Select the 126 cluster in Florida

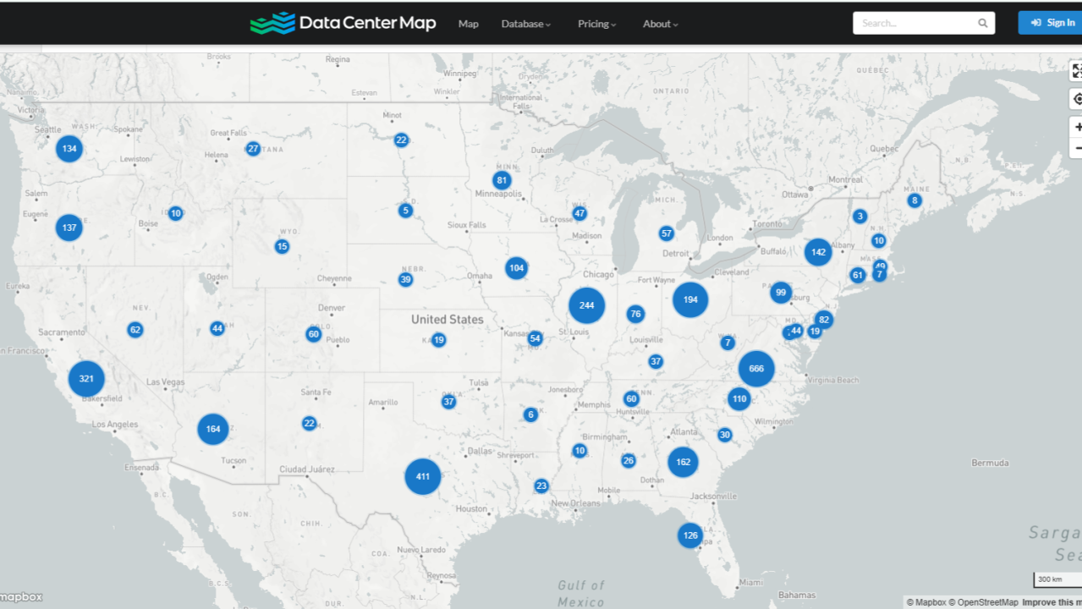690,535
